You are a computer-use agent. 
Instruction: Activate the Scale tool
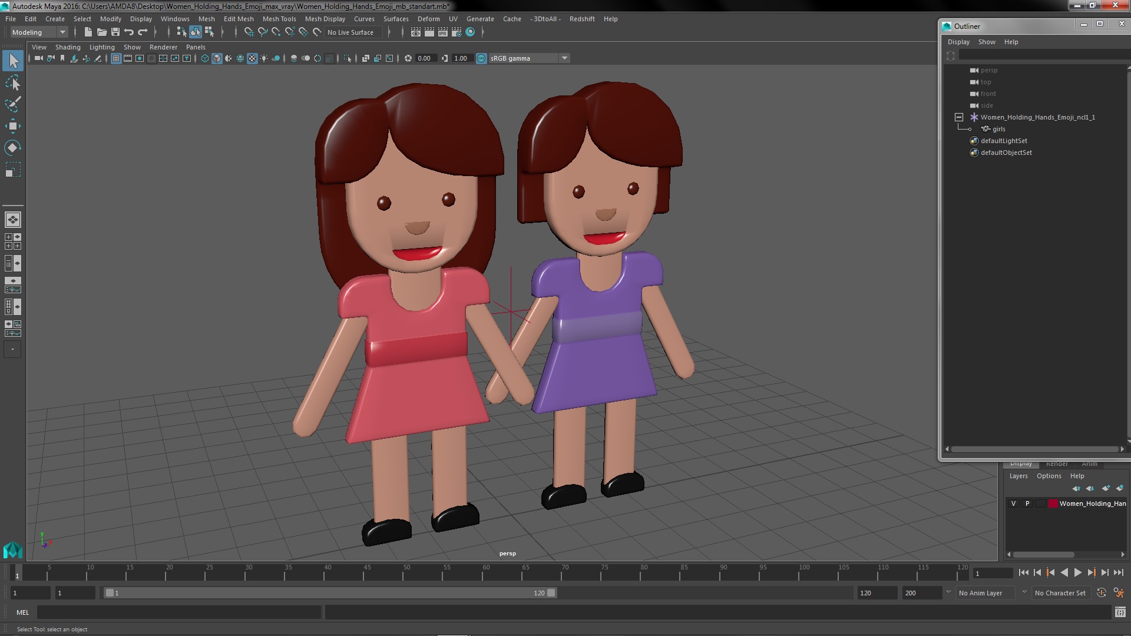(13, 170)
